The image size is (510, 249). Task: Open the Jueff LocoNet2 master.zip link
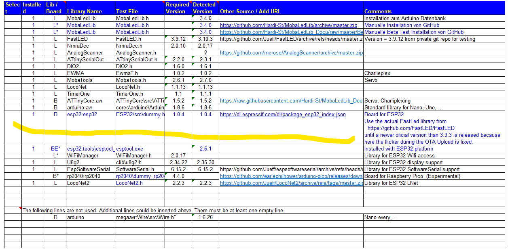click(x=291, y=183)
